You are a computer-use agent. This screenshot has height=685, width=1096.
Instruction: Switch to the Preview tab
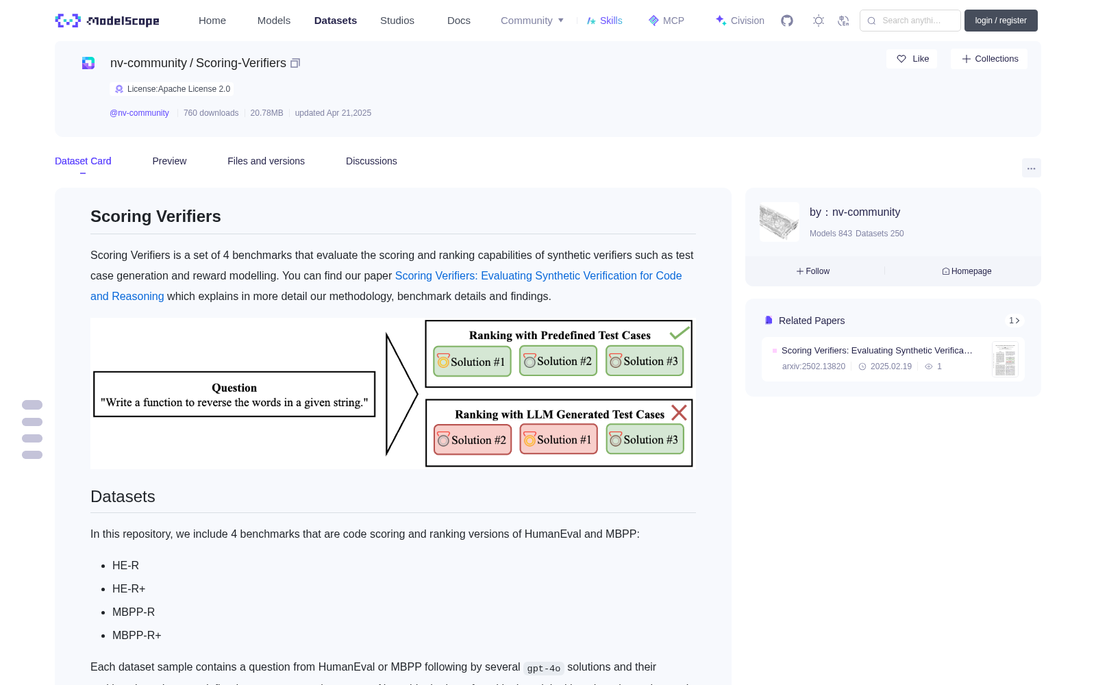(169, 161)
